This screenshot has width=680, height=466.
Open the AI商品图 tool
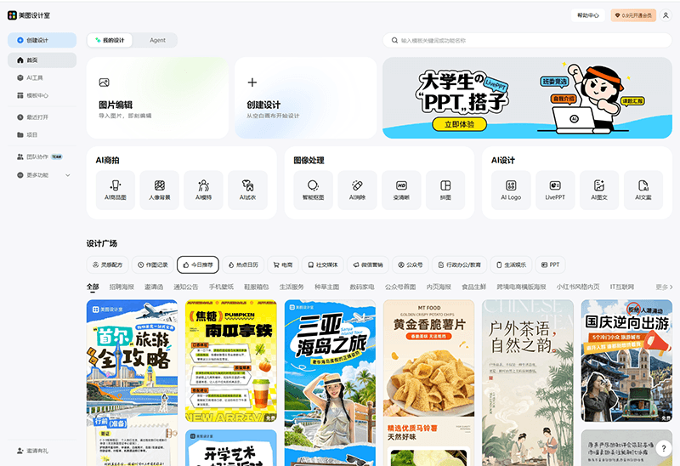(116, 190)
